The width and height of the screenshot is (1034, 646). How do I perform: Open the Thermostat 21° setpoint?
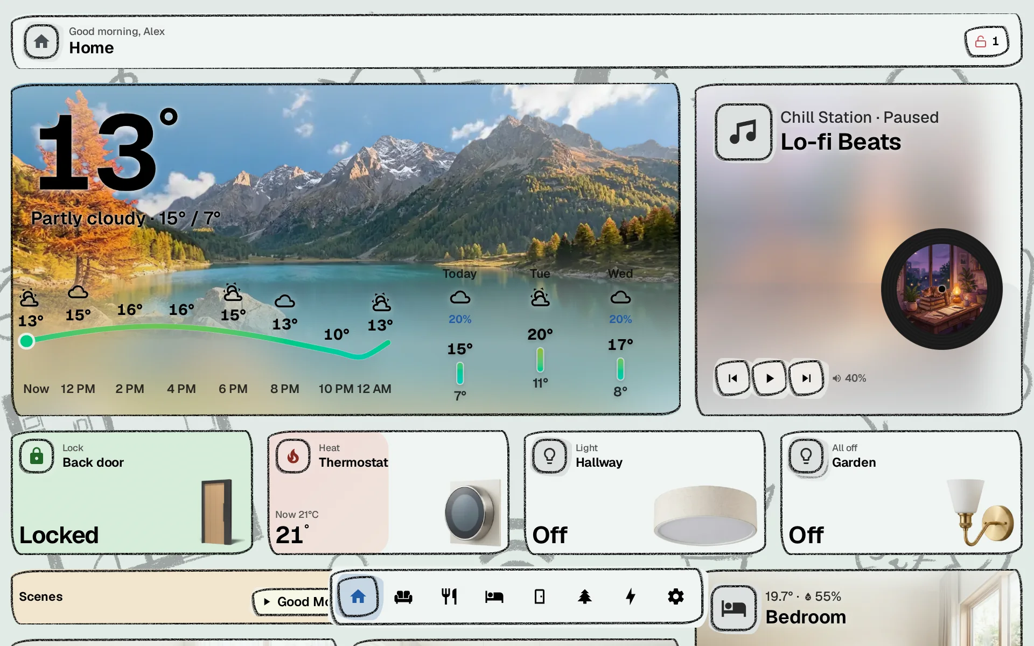292,535
